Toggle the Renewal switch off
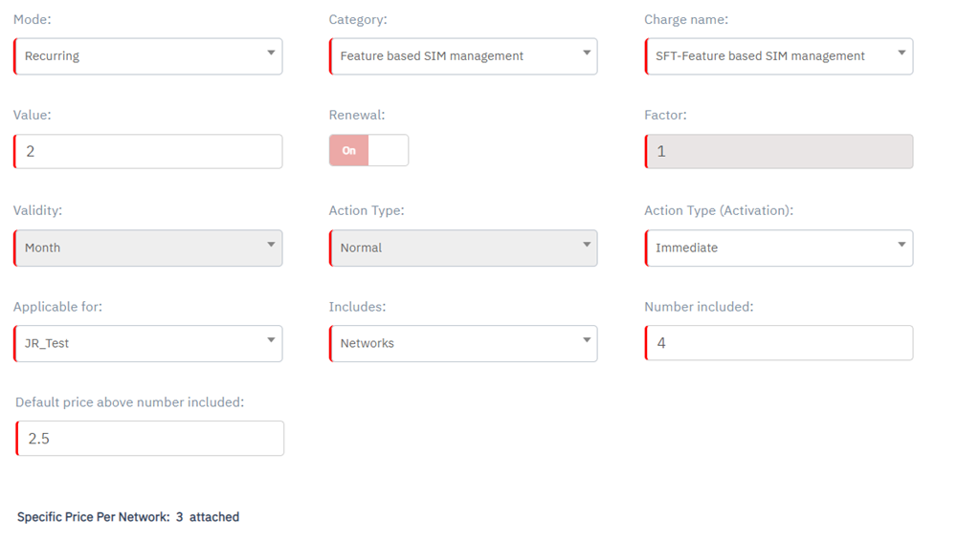 368,150
